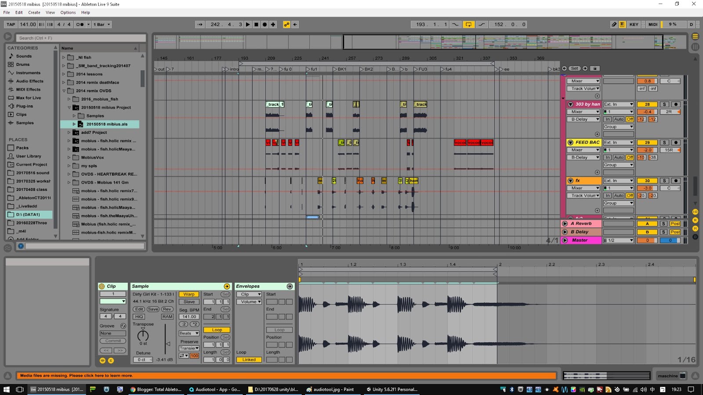
Task: Click the clip Activator icon in Clip box
Action: point(102,286)
